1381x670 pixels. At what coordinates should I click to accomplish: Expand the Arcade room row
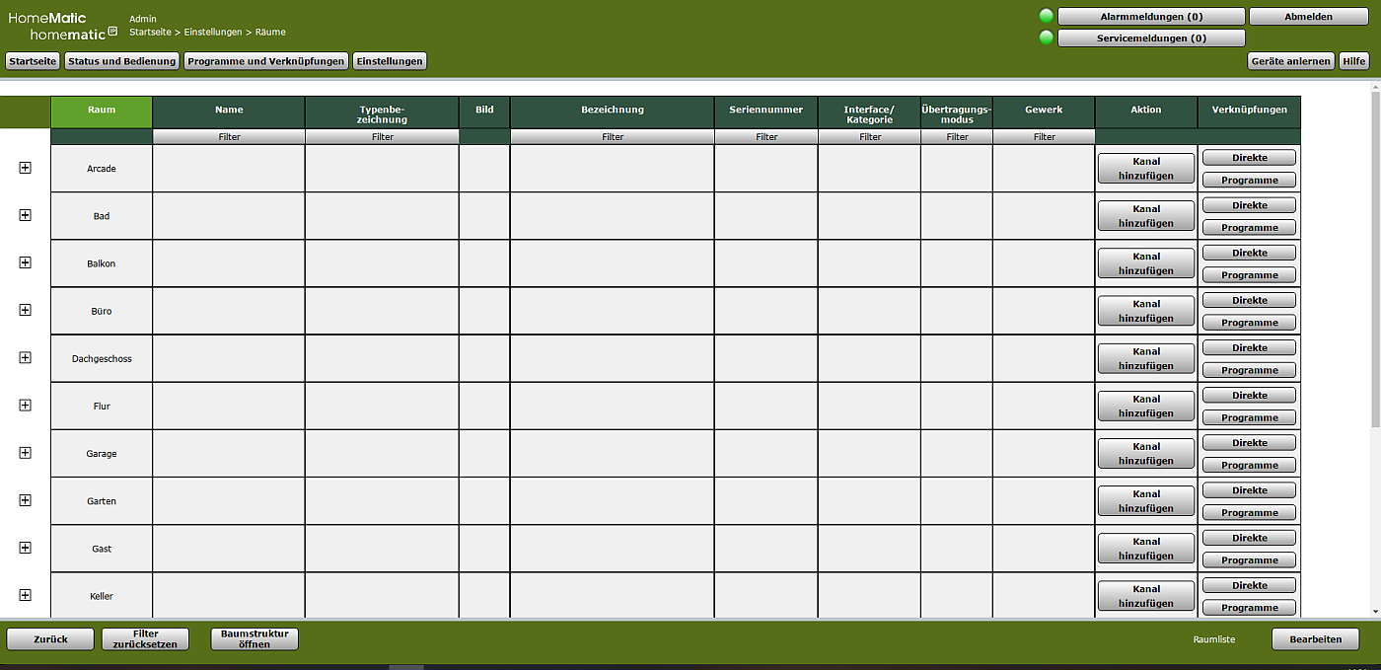[25, 168]
